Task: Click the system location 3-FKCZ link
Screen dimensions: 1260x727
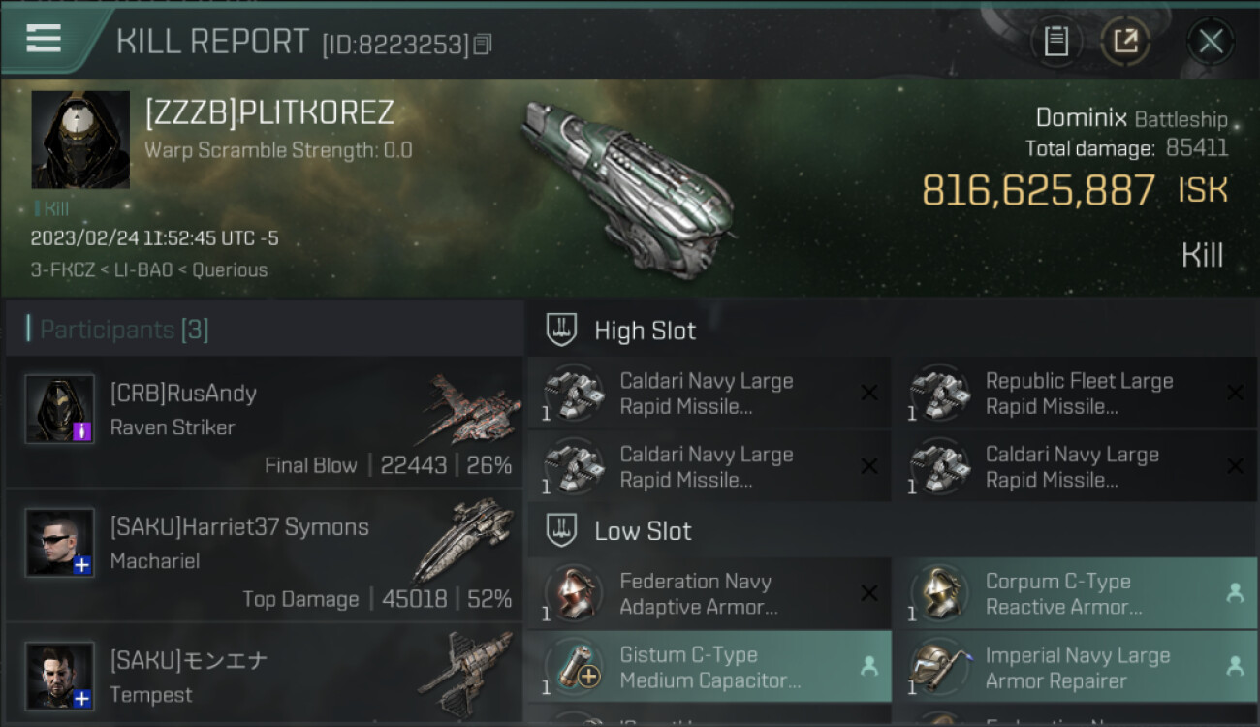Action: point(59,269)
